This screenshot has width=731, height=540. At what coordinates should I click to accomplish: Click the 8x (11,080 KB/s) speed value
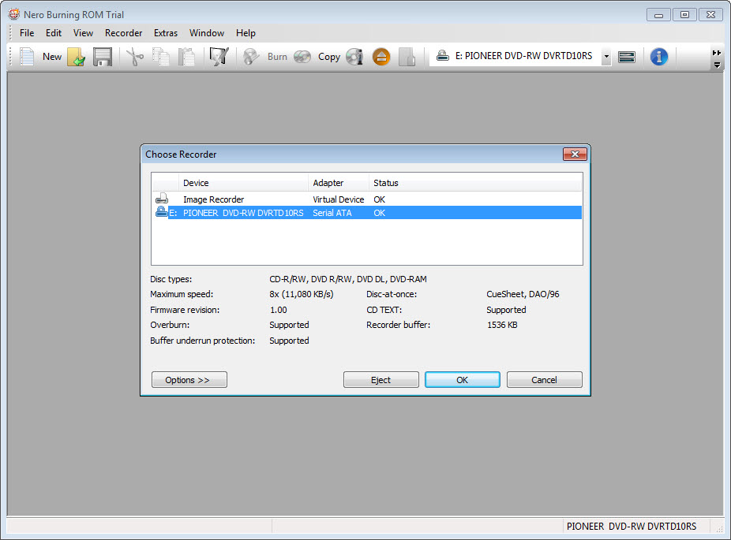302,294
